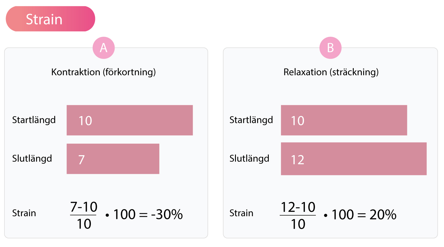The width and height of the screenshot is (444, 247).
Task: Select the circle labeled A
Action: click(104, 48)
